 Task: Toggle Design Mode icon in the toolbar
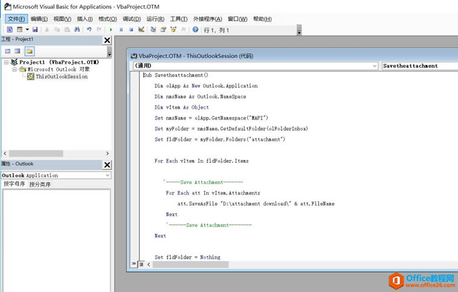click(141, 29)
